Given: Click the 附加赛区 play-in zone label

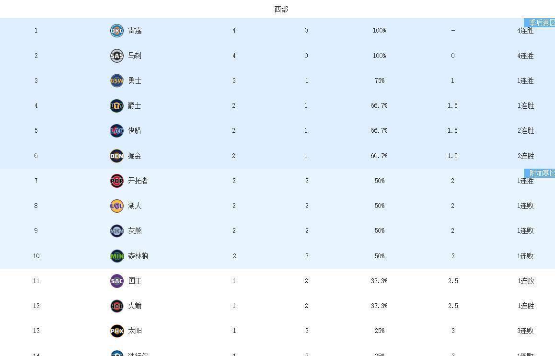Looking at the screenshot, I should [540, 173].
